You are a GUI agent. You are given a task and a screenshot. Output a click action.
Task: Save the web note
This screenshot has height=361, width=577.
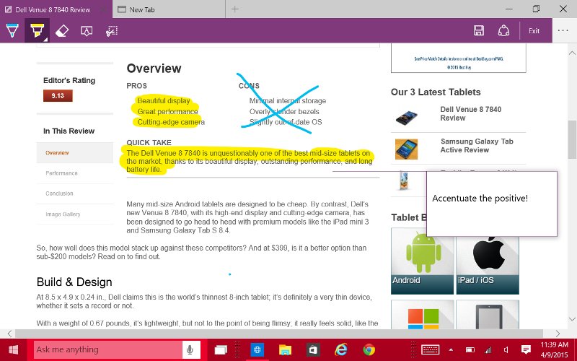point(479,30)
